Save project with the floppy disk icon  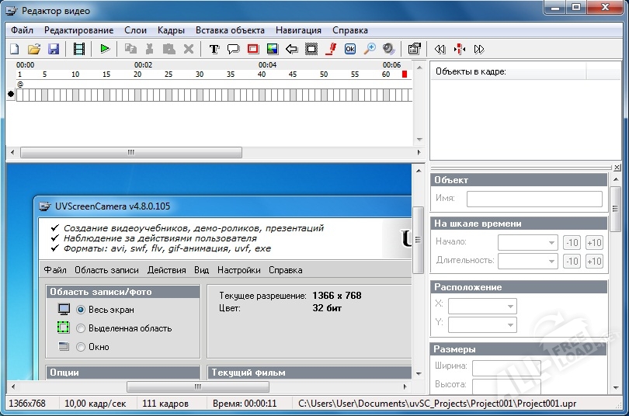(x=54, y=49)
